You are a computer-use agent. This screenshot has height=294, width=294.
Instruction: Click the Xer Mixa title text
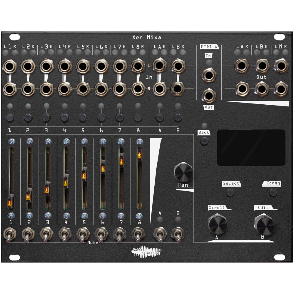(147, 37)
